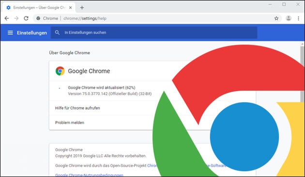Click the 'Version 75.0.3770.142' version text
The height and width of the screenshot is (177, 305).
tap(110, 94)
